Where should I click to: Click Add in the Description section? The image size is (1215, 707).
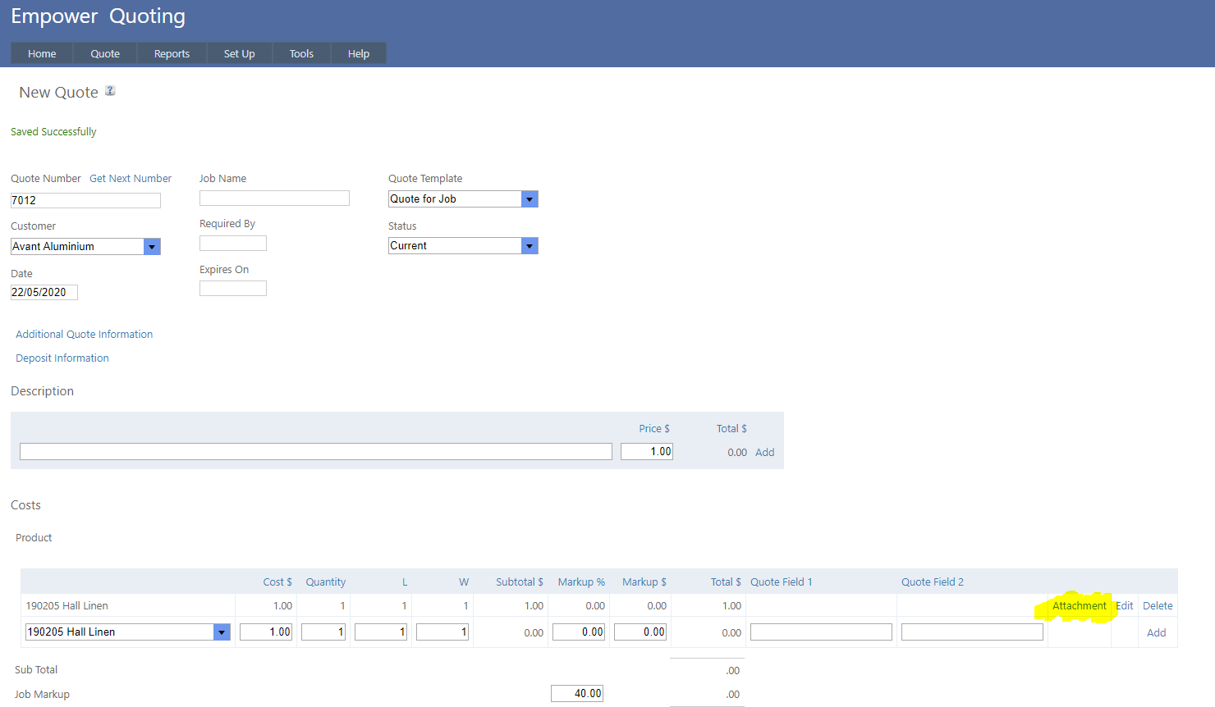tap(764, 453)
